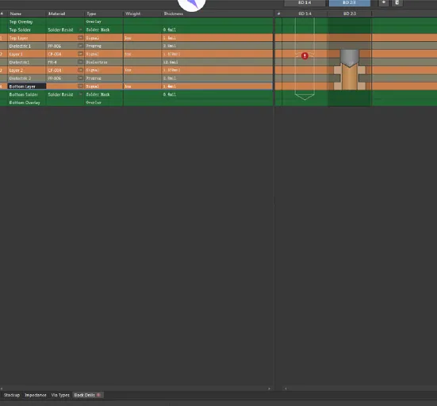Expand Bottom Solder material dropdown
The height and width of the screenshot is (406, 437).
pyautogui.click(x=81, y=94)
